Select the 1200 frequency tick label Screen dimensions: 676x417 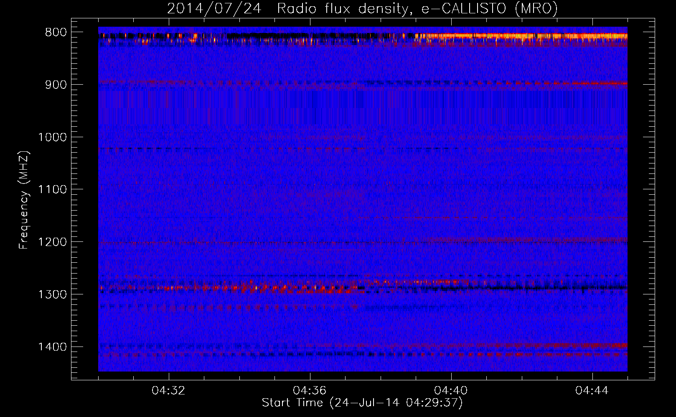pyautogui.click(x=52, y=242)
